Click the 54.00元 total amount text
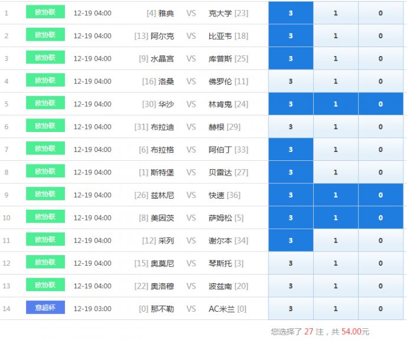Viewport: 407px width, 340px height. coord(356,332)
